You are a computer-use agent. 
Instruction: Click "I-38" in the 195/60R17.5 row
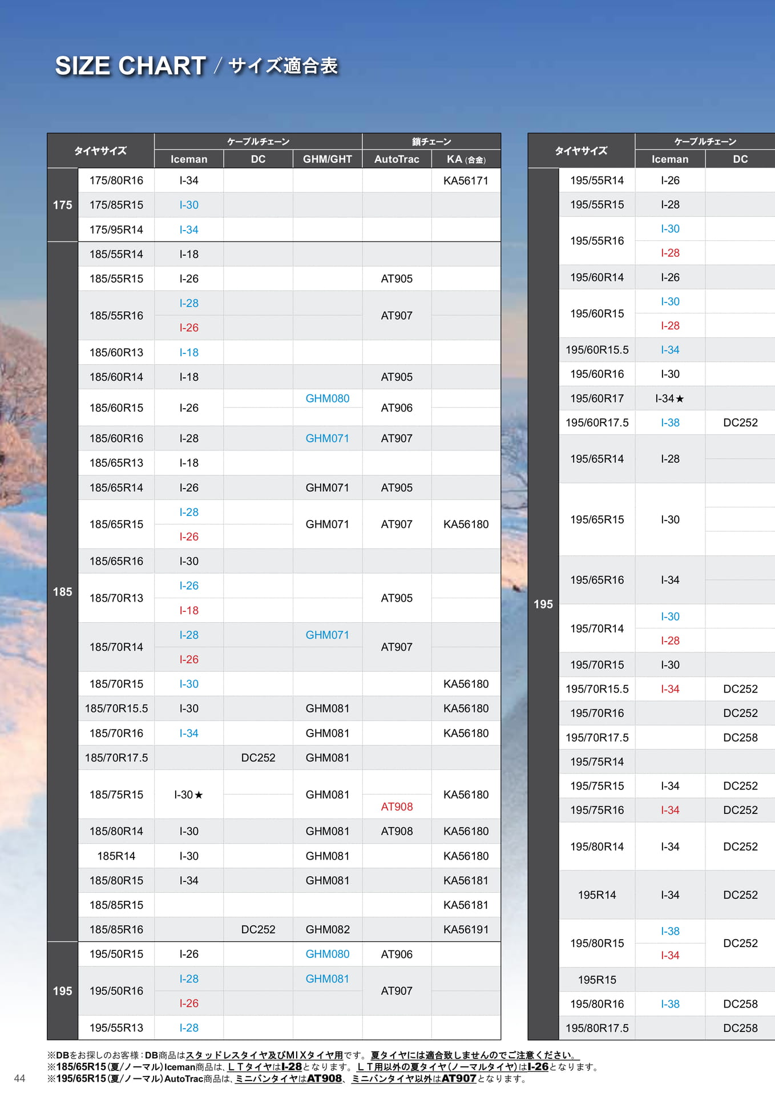point(670,422)
